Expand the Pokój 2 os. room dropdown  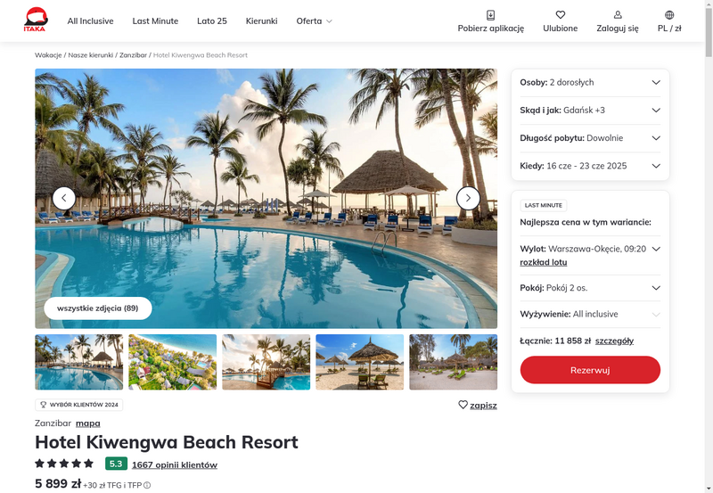590,288
